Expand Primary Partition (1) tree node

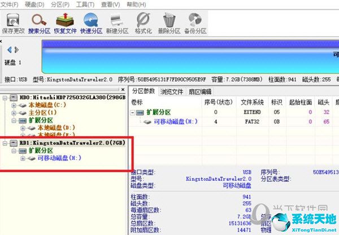pos(14,113)
